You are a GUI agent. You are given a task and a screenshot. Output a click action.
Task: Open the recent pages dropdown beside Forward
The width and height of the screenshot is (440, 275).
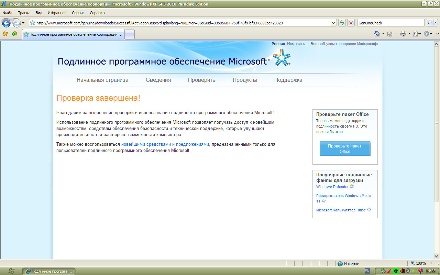(23, 23)
